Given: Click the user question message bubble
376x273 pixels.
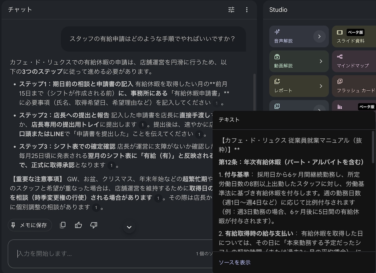Looking at the screenshot, I should tap(153, 39).
